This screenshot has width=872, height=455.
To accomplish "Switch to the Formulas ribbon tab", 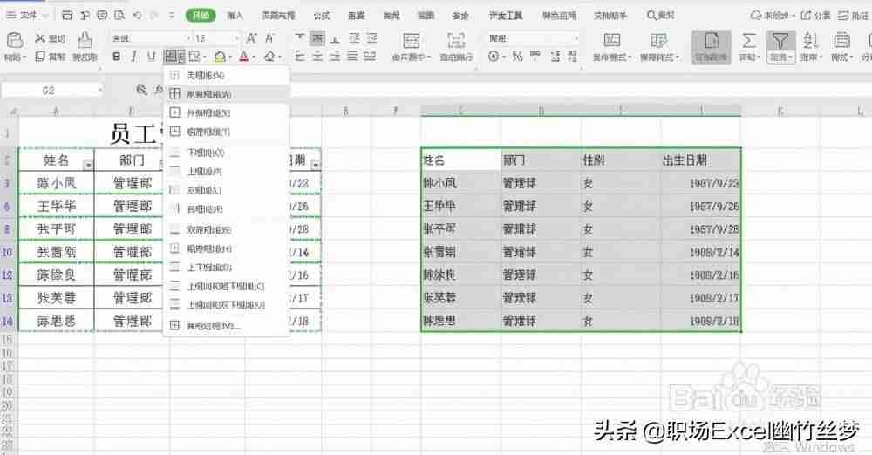I will [322, 15].
